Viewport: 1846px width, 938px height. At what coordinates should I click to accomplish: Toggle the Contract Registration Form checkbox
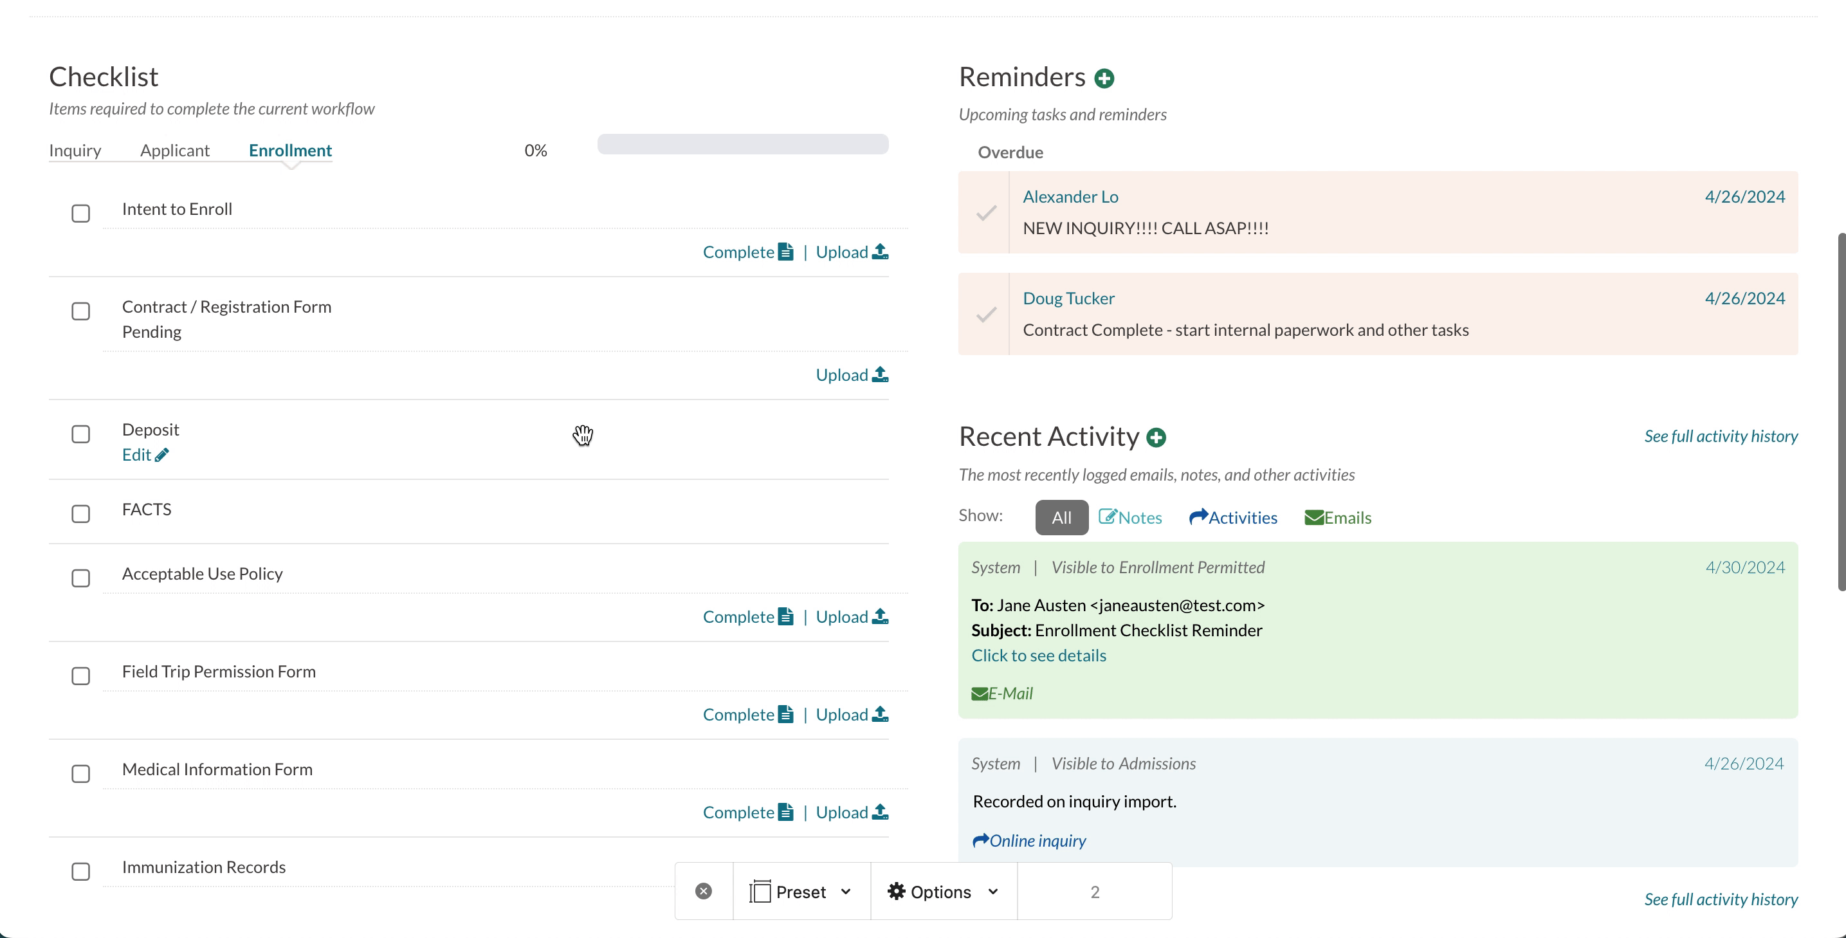81,311
